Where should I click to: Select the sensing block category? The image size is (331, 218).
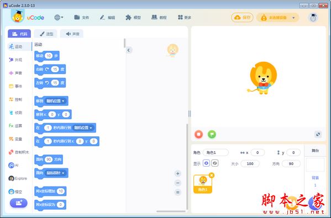coord(15,113)
